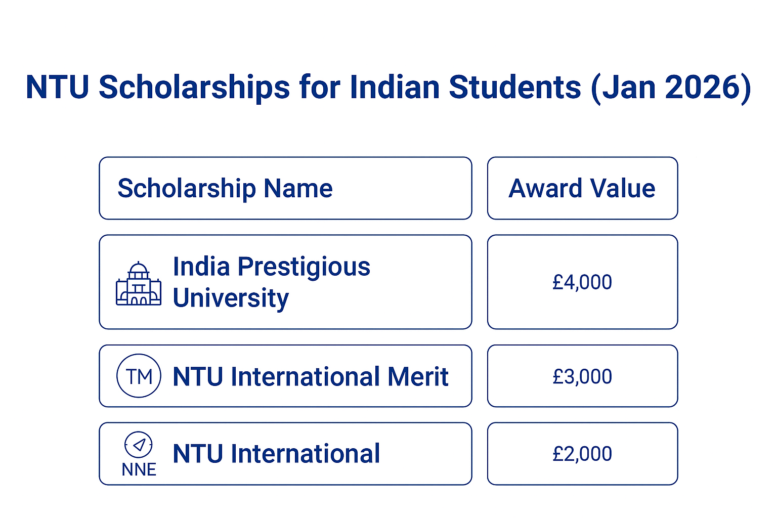The width and height of the screenshot is (777, 518).
Task: Click the word Merit in second row
Action: [x=418, y=377]
